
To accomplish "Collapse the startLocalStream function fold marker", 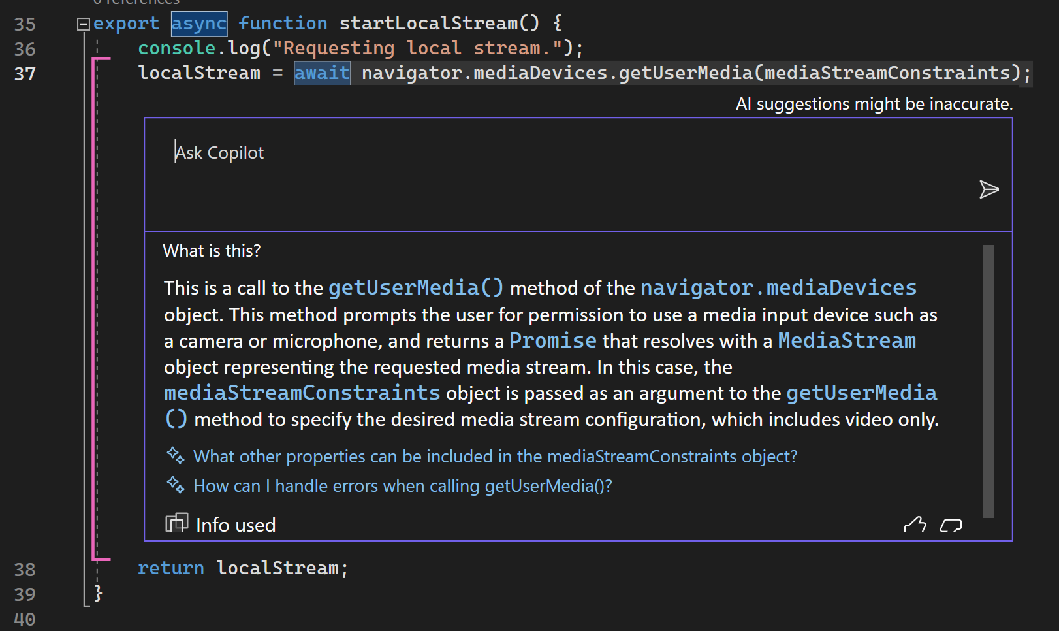I will point(83,24).
